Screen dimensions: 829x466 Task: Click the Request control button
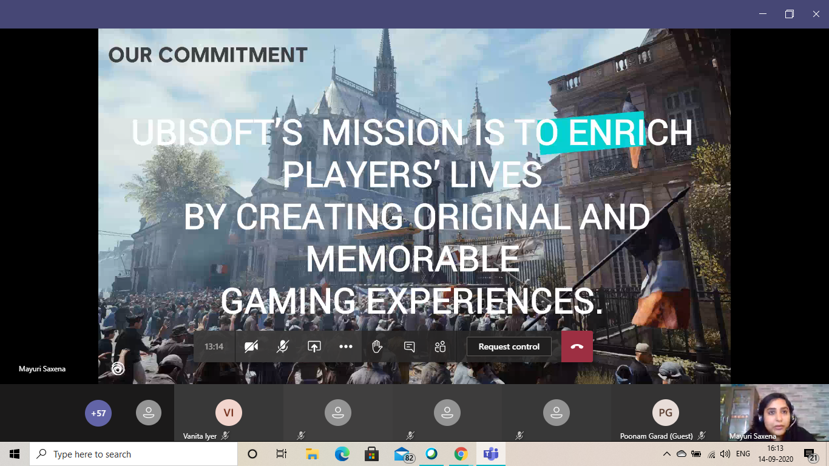tap(509, 346)
